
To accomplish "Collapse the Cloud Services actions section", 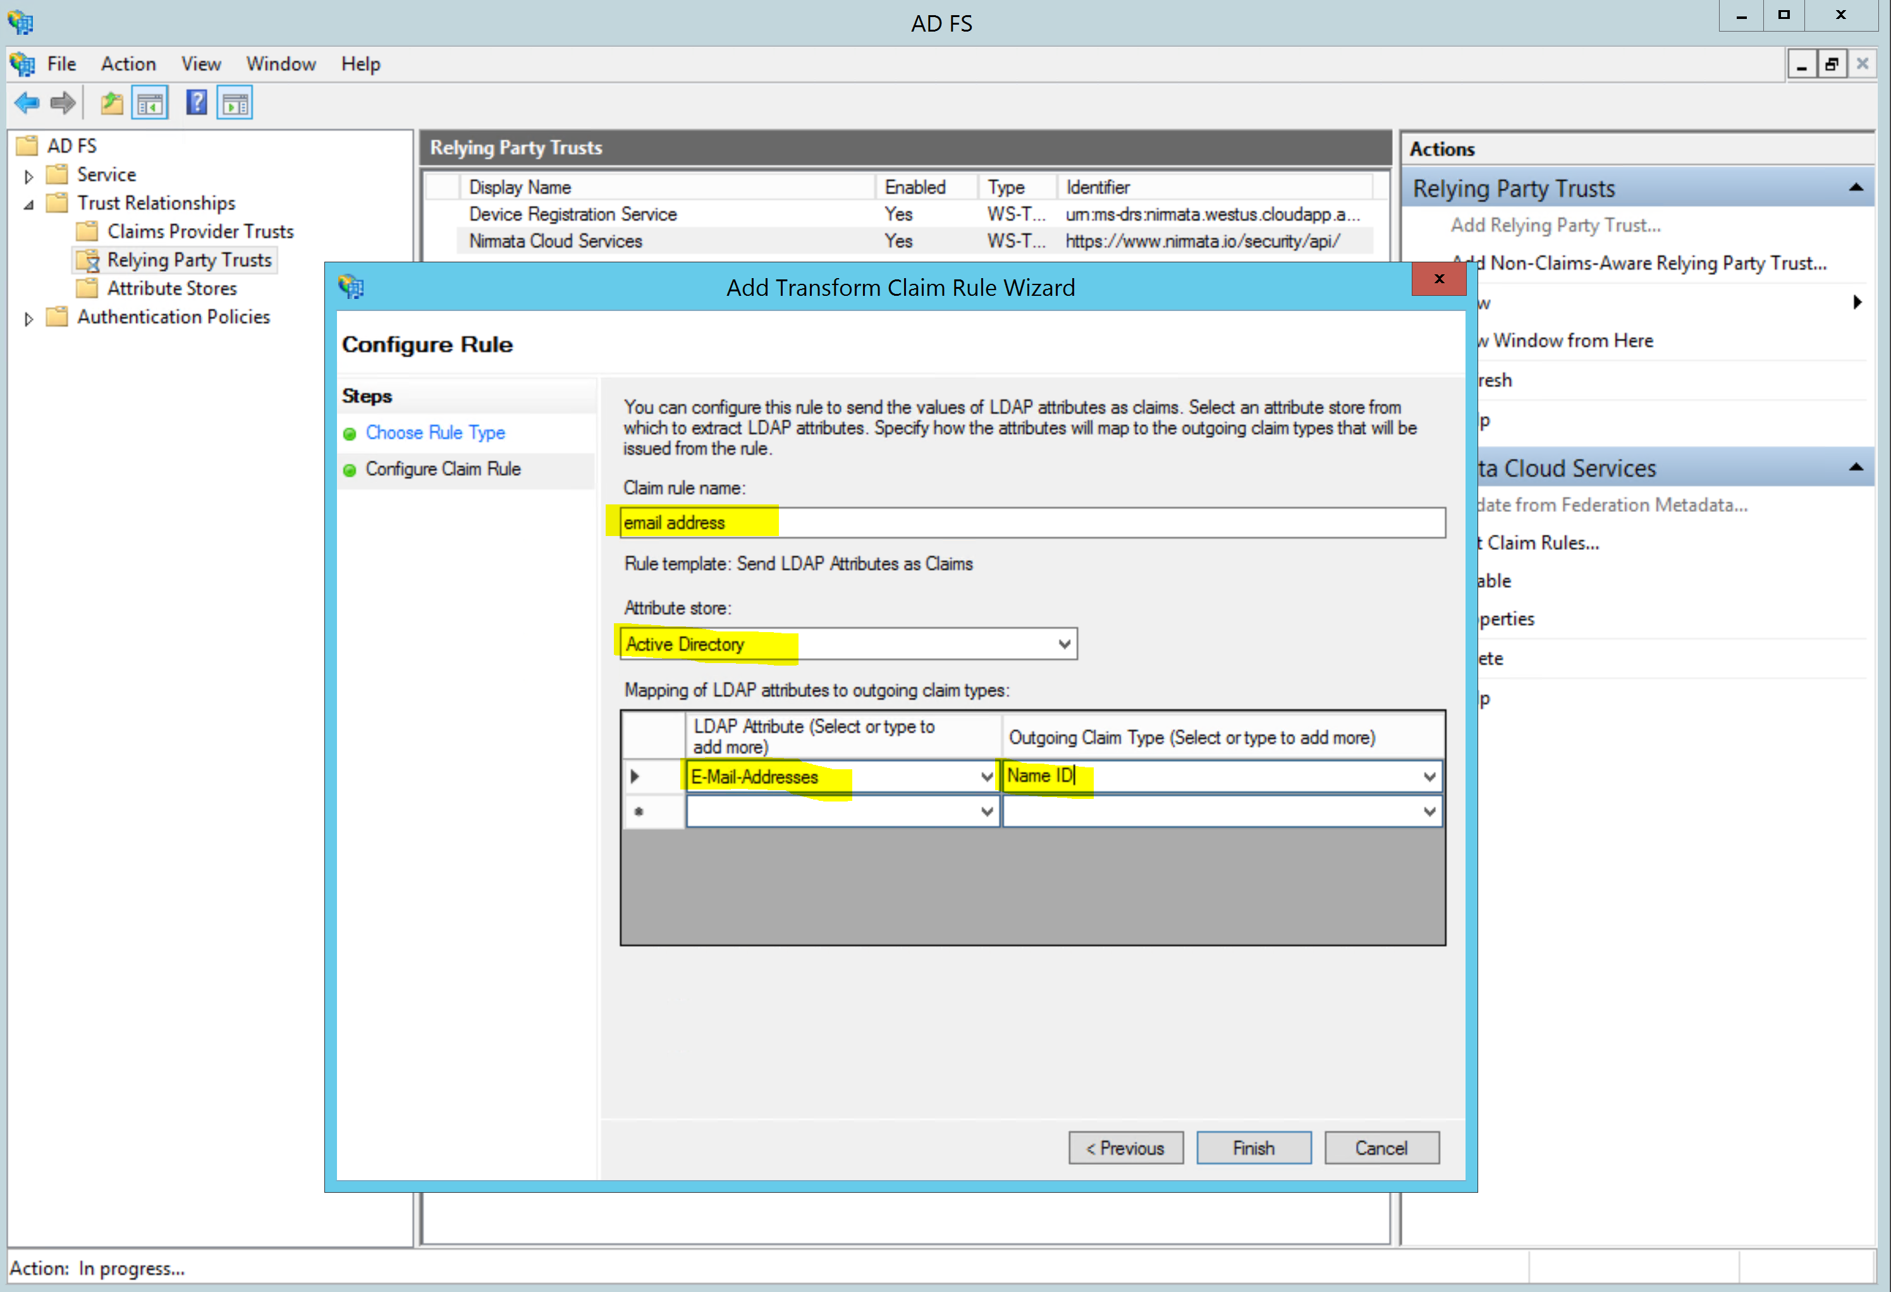I will (x=1856, y=468).
